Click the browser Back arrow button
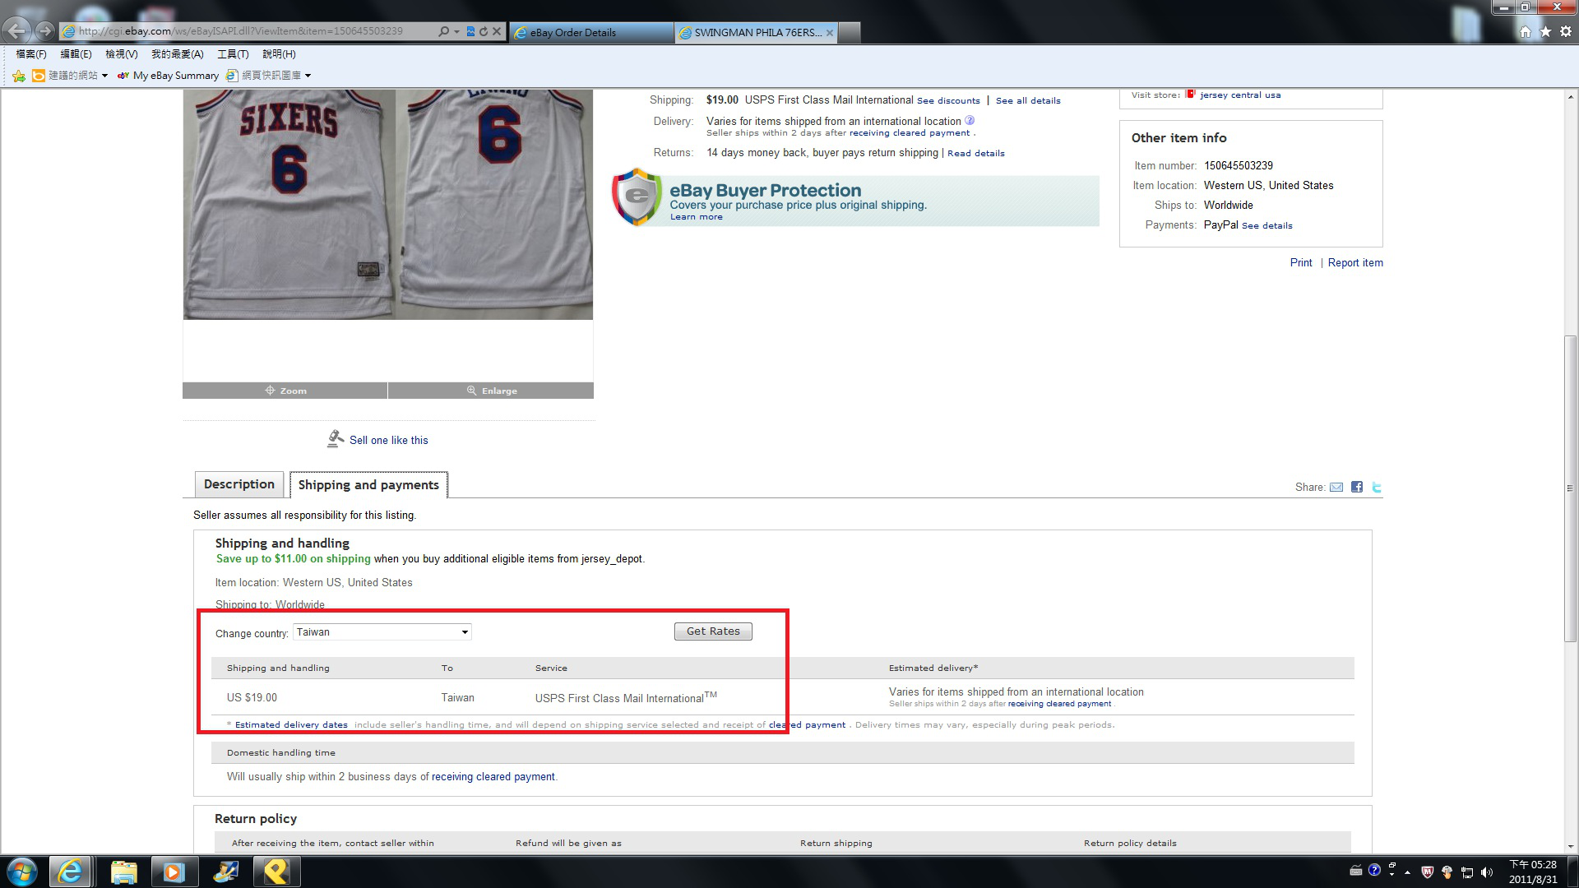 16,31
